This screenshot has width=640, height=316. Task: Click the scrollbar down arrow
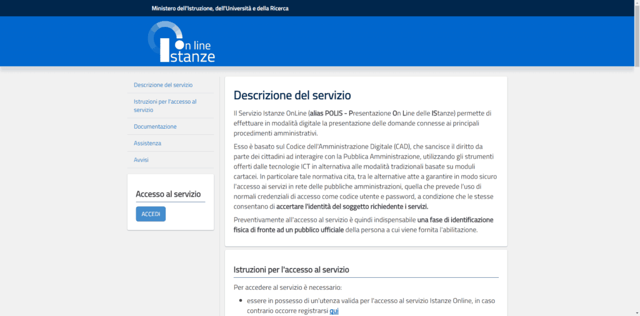tap(636, 312)
